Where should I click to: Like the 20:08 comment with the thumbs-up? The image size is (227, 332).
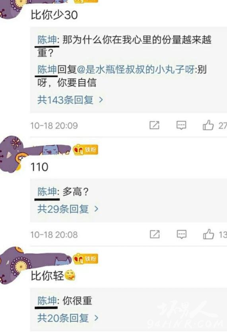(x=208, y=234)
